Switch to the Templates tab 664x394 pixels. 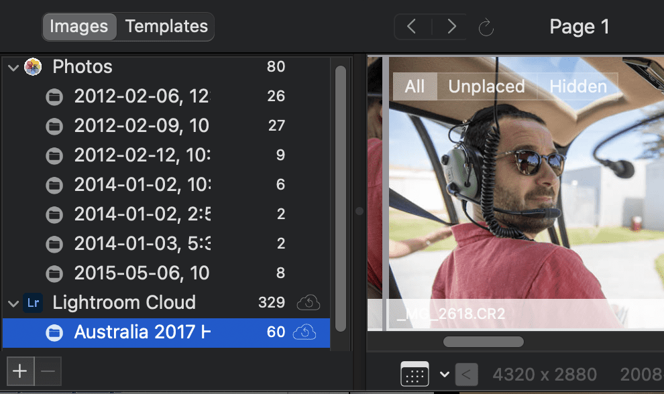[166, 27]
